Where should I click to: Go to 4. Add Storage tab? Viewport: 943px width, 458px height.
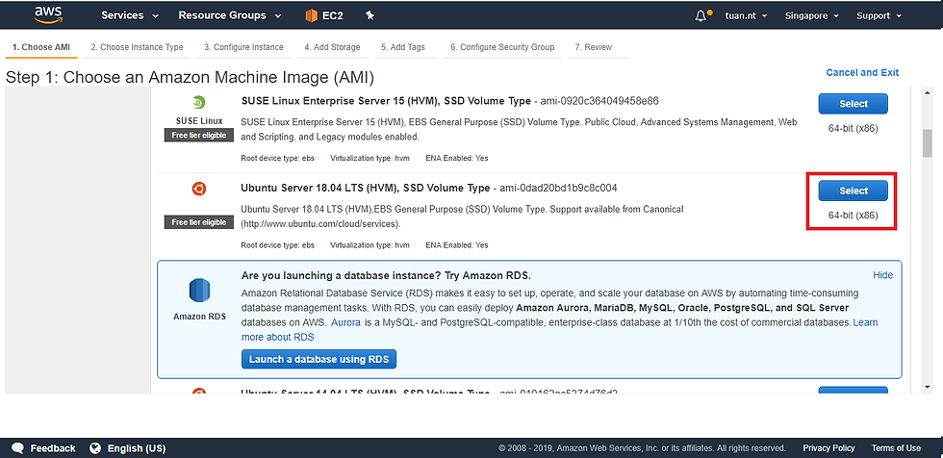point(332,47)
